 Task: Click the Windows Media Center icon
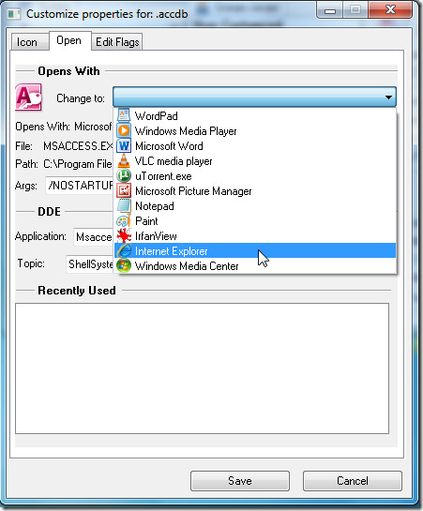point(124,265)
